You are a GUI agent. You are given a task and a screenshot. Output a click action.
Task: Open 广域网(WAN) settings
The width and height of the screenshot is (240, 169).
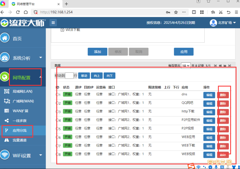23,101
